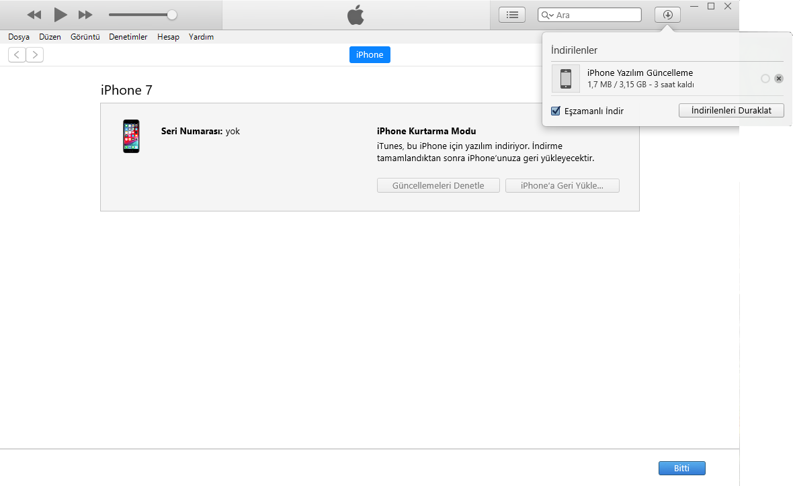This screenshot has height=486, width=793.
Task: Click the Seri Numarası label
Action: [192, 131]
